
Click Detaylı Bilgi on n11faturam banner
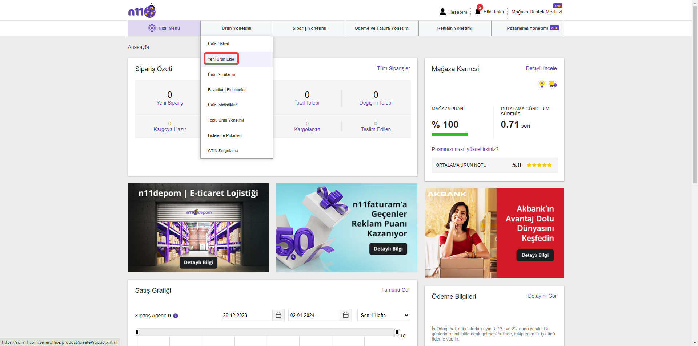pyautogui.click(x=388, y=249)
